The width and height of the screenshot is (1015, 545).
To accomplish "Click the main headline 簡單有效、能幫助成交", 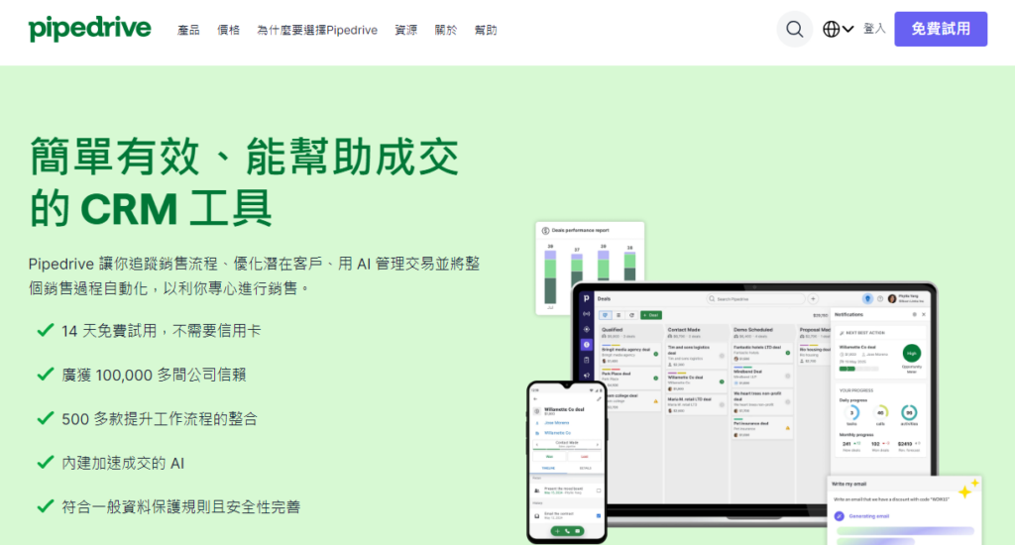I will coord(244,158).
